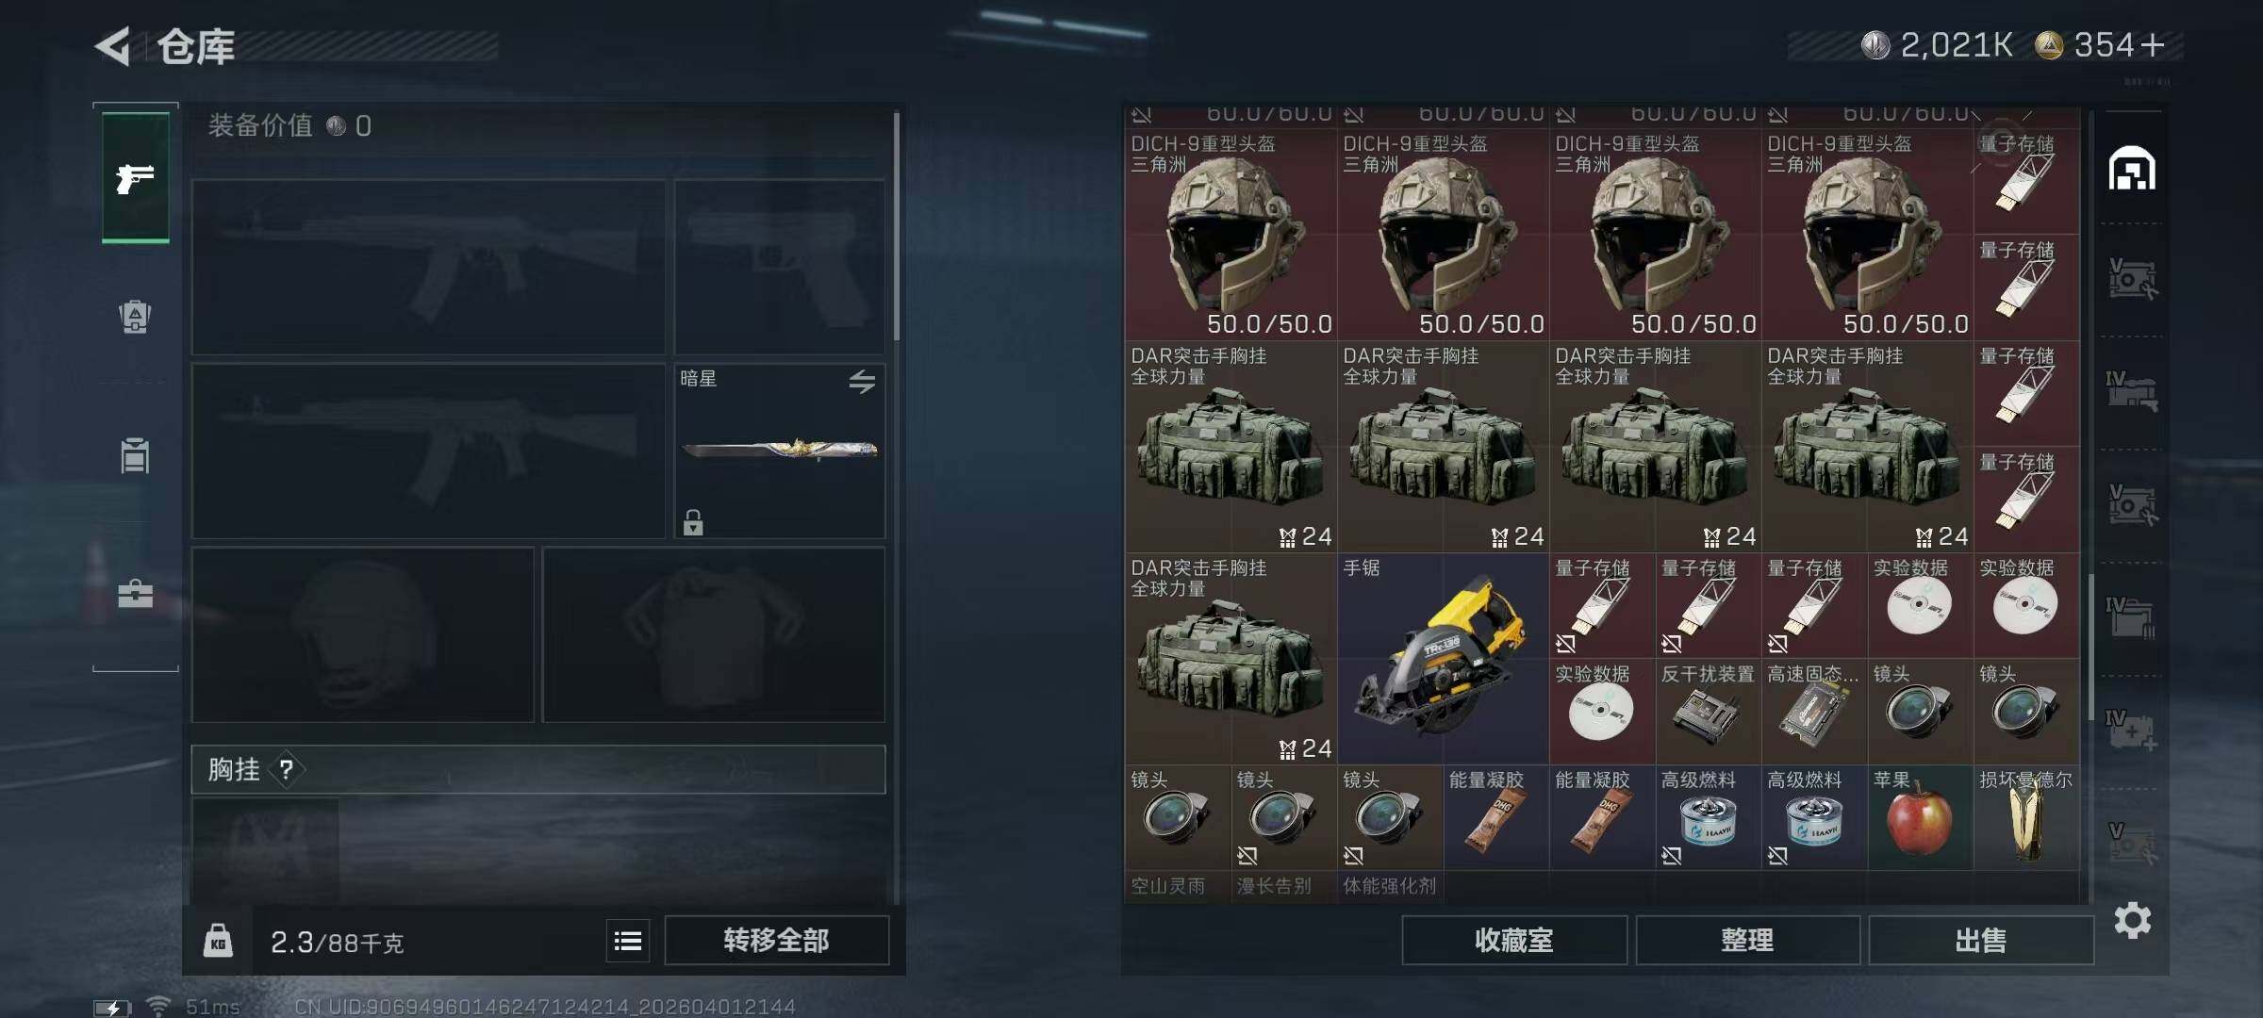2263x1018 pixels.
Task: Go back using the arrow beside 仓库
Action: pos(113,46)
